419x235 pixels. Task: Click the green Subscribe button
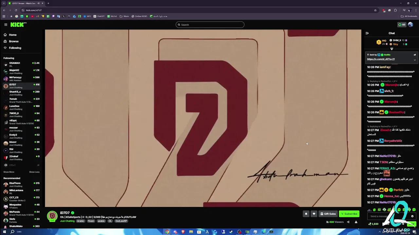[349, 214]
